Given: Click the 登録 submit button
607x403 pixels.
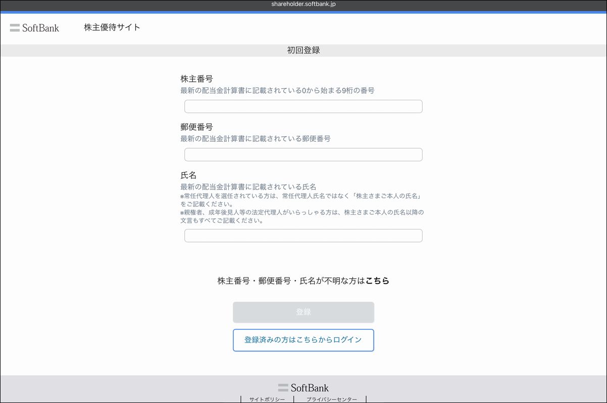Looking at the screenshot, I should pos(303,312).
